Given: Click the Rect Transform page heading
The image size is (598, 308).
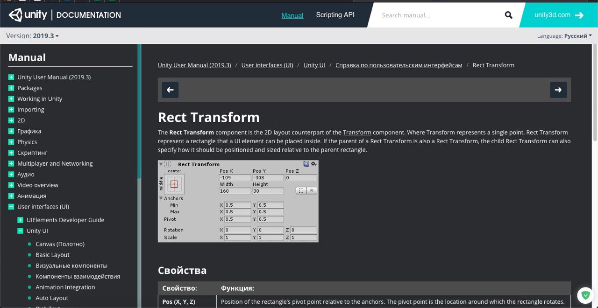Looking at the screenshot, I should [x=209, y=117].
